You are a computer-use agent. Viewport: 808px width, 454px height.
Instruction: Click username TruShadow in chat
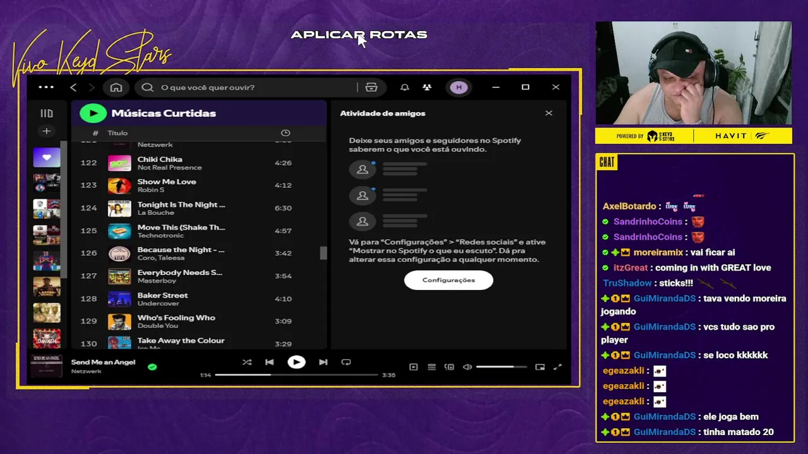(627, 283)
